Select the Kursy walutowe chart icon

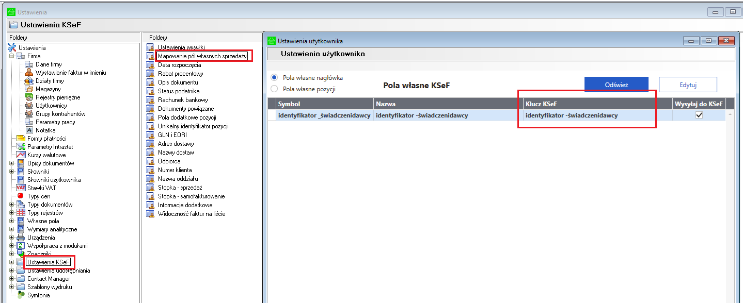point(21,155)
